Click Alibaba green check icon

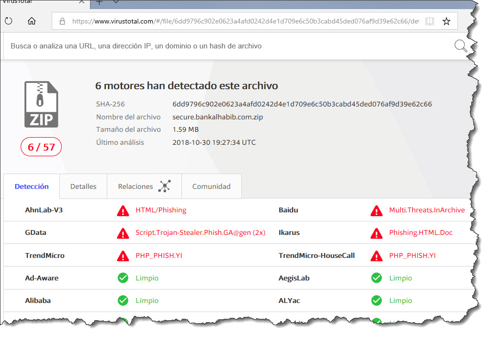[123, 301]
